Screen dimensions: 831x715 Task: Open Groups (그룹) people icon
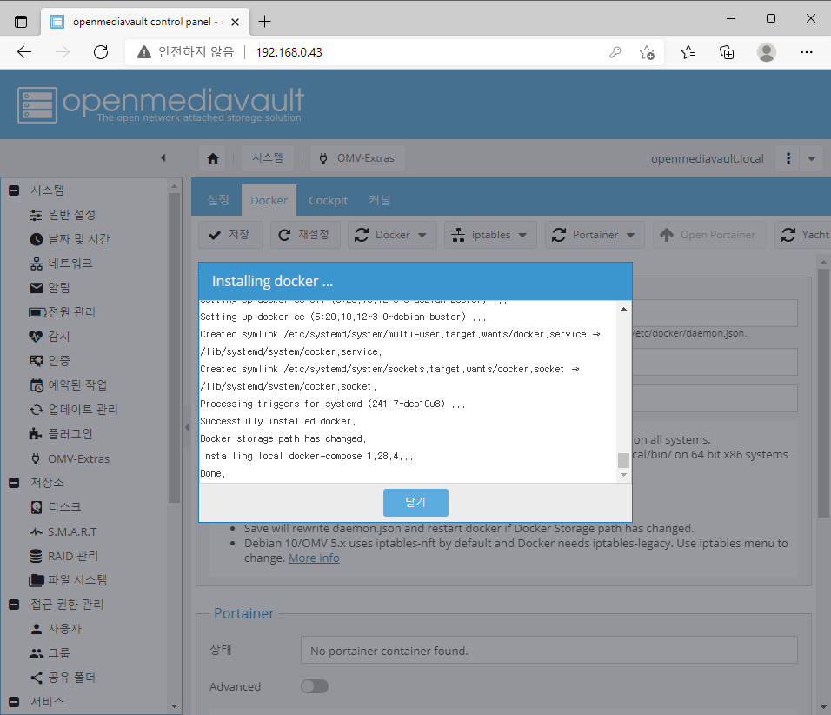[36, 653]
